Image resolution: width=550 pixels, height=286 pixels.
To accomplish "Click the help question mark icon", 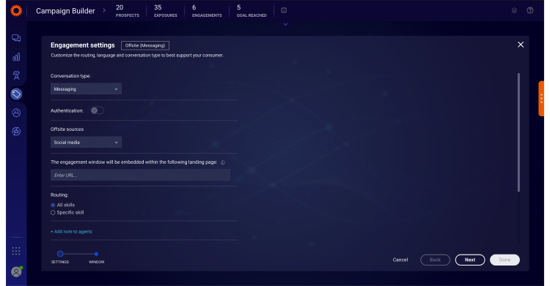I will (x=530, y=10).
